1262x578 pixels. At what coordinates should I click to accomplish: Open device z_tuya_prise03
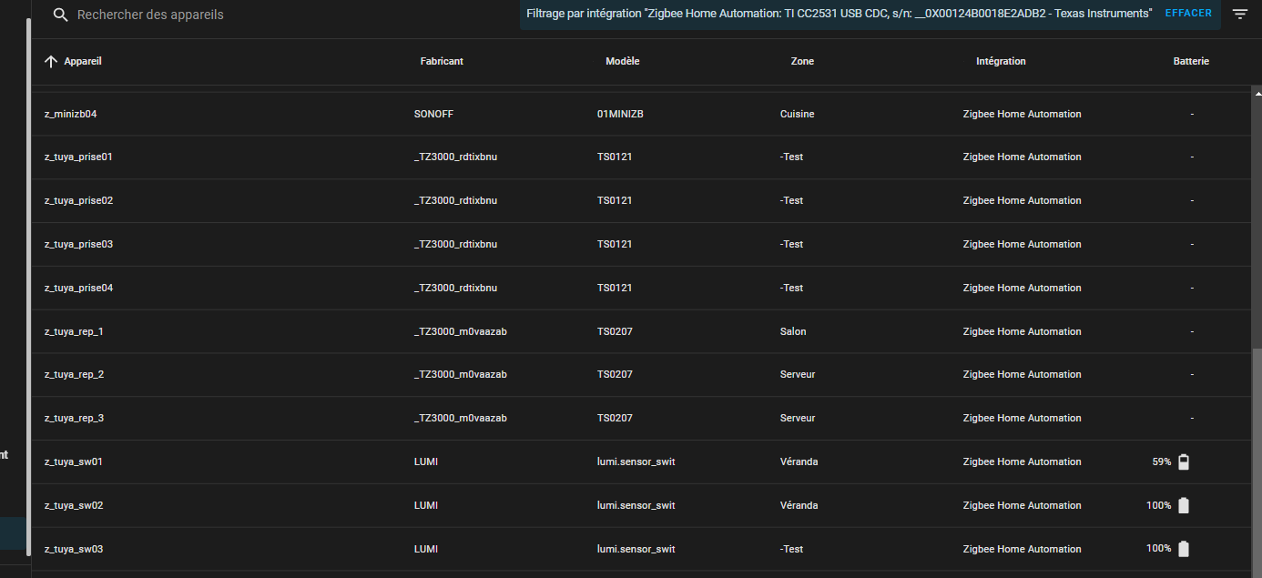[x=78, y=244]
